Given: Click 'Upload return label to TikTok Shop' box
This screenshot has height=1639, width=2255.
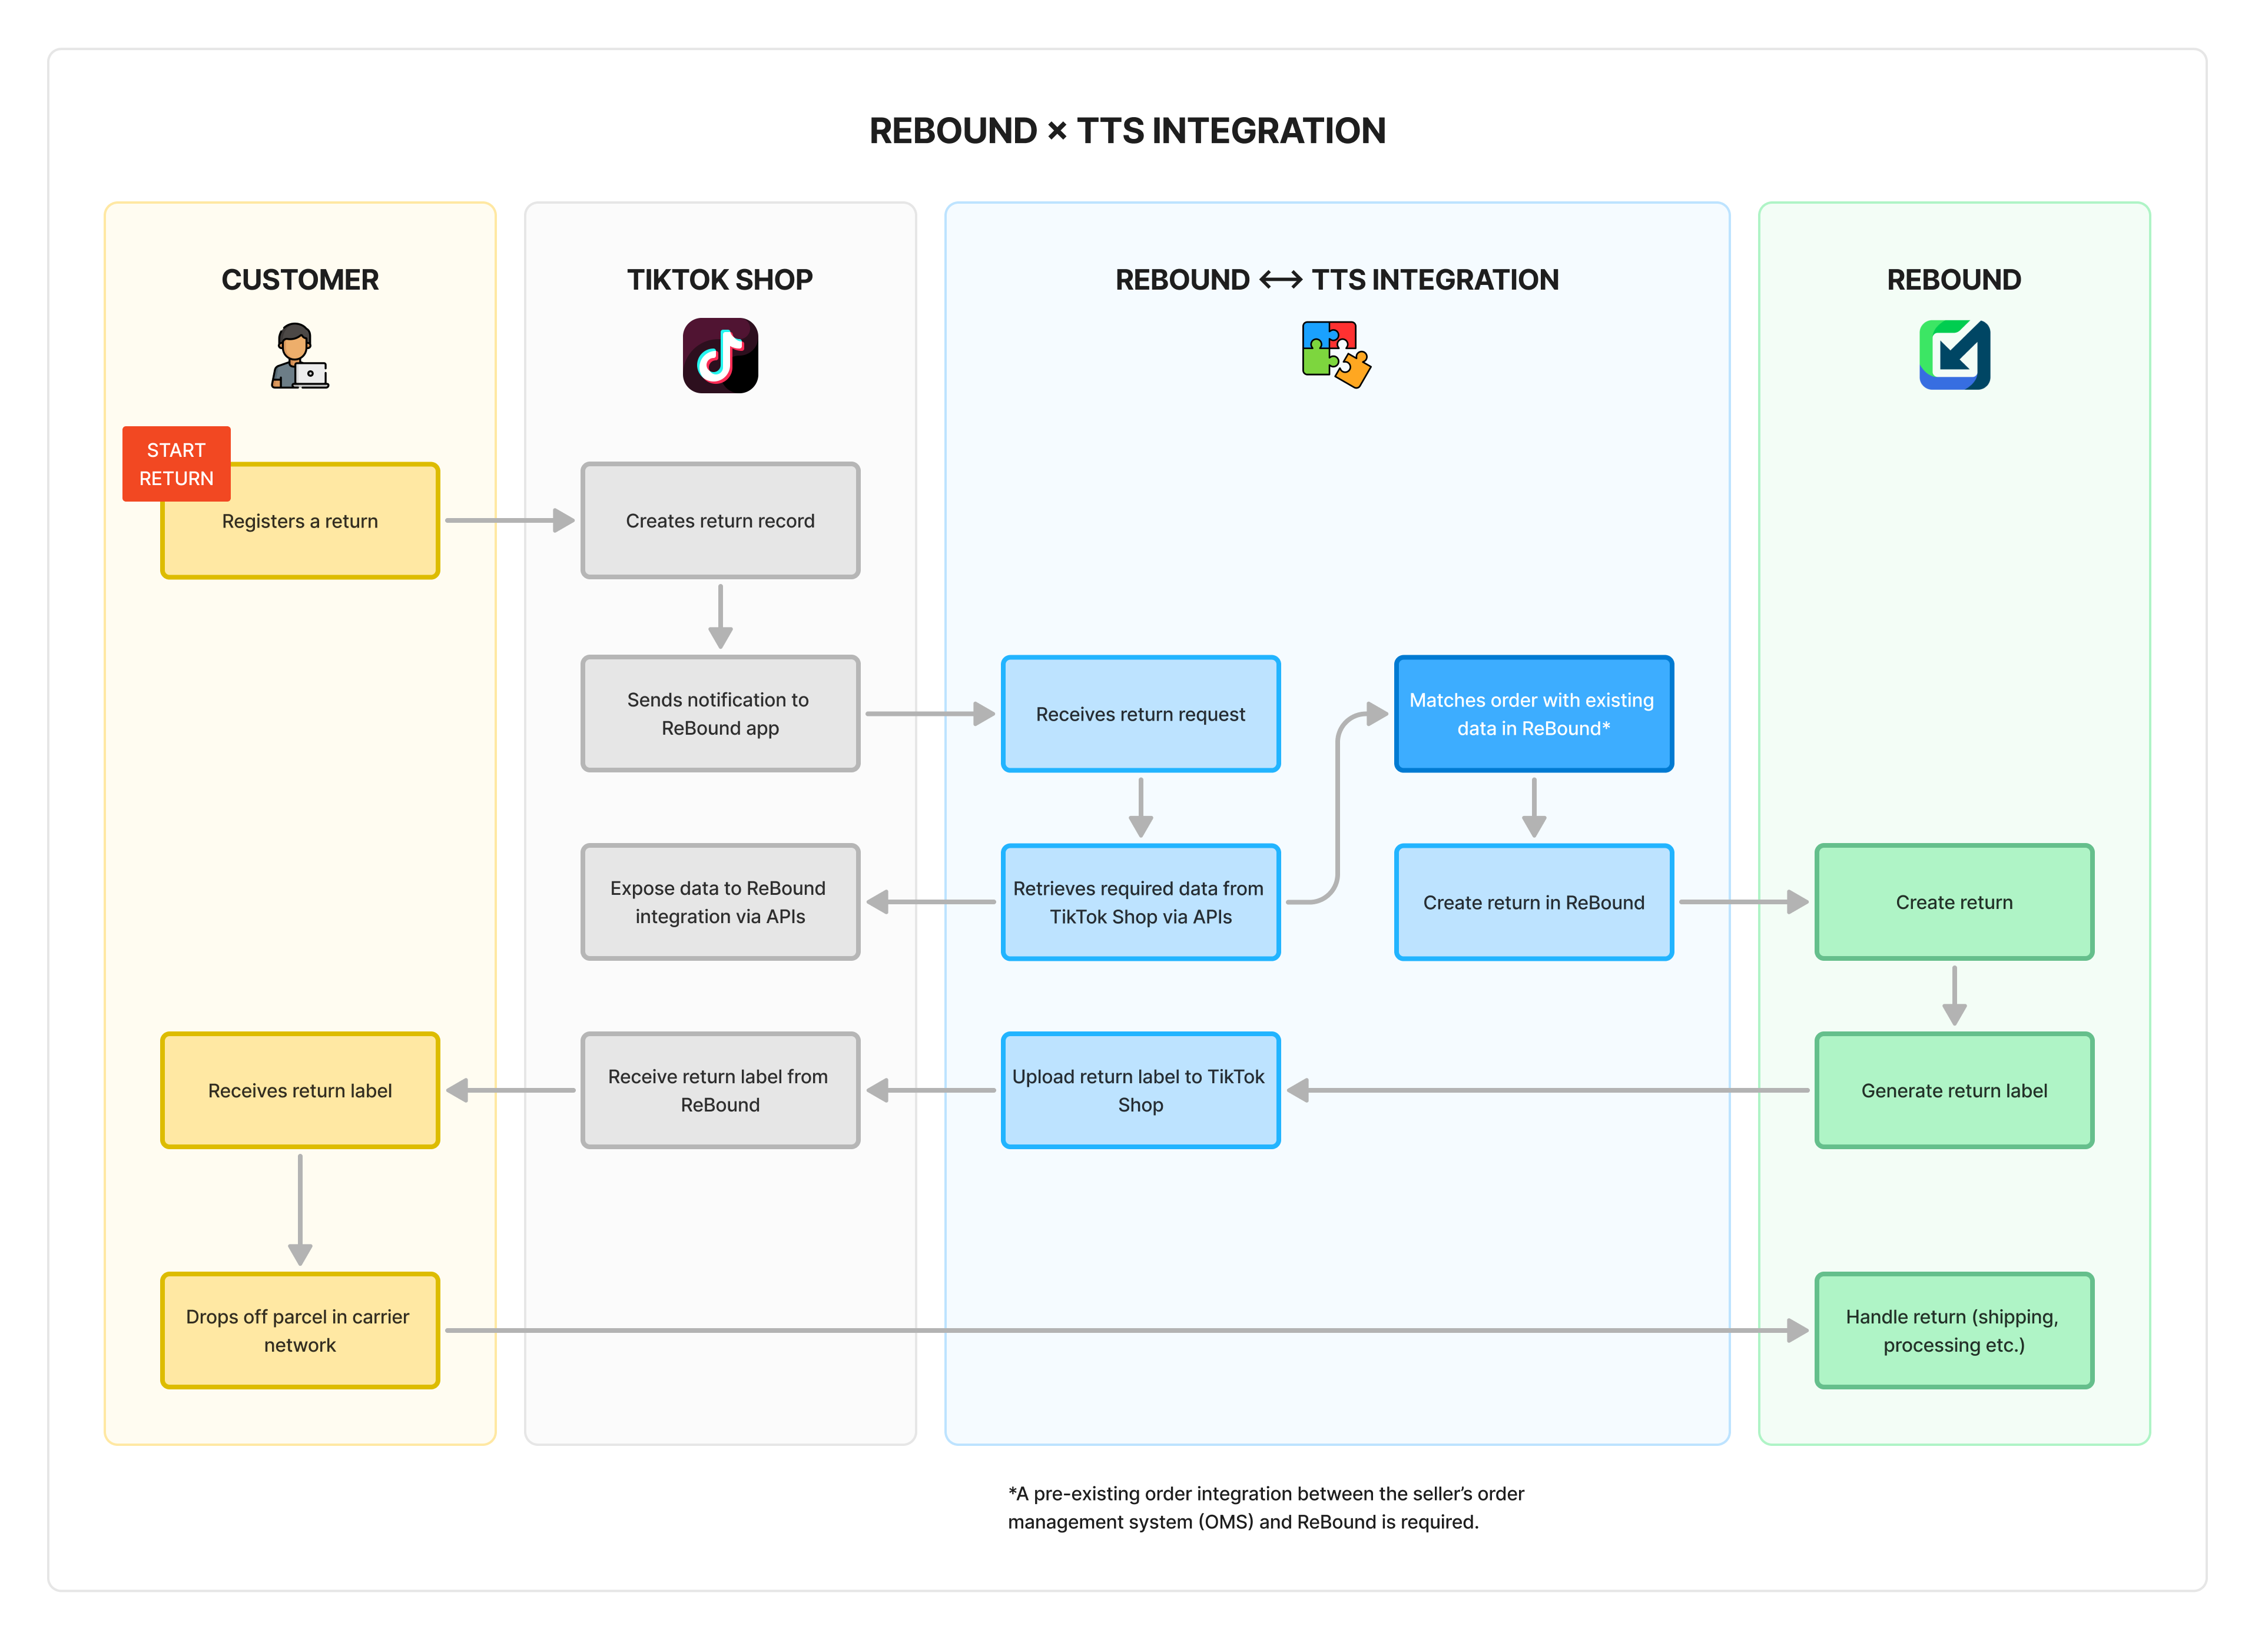Looking at the screenshot, I should point(1140,1090).
